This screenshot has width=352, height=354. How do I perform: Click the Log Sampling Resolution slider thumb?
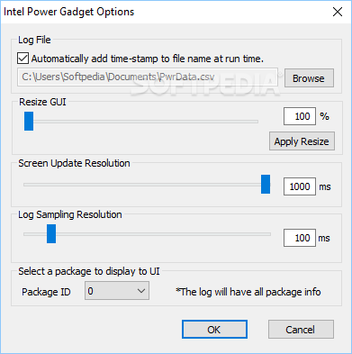click(51, 233)
